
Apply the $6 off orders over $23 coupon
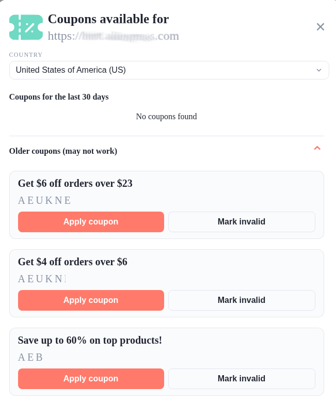pyautogui.click(x=91, y=221)
